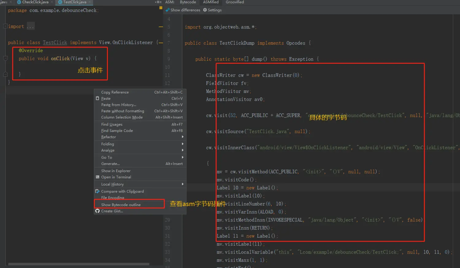Screen dimensions: 460x268
Task: Choose Copy Reference from context menu
Action: 140,92
